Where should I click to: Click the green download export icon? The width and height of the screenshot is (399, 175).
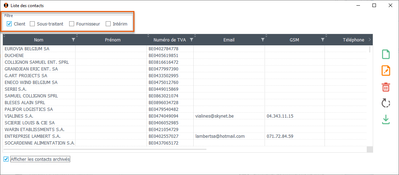pyautogui.click(x=386, y=119)
